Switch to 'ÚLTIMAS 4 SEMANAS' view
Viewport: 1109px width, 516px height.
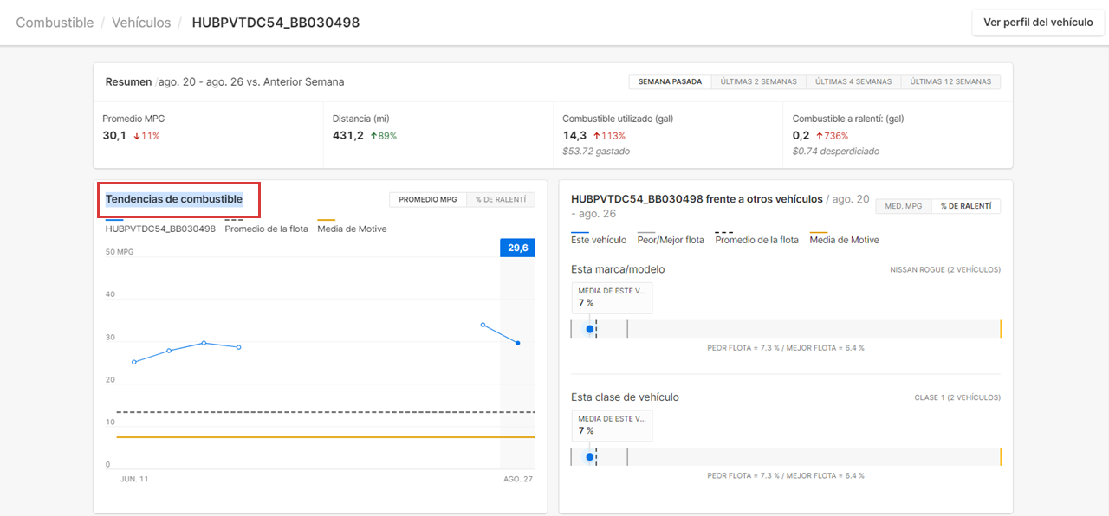coord(853,81)
